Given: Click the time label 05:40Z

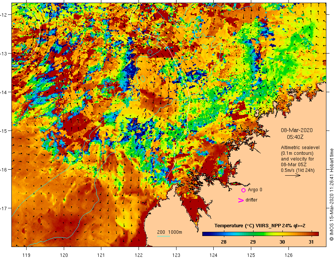Looking at the screenshot, I should 295,137.
